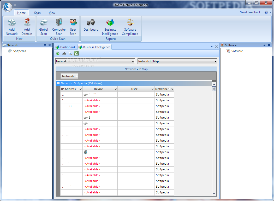Screen dimensions: 274x201
Task: Click the green refresh icon in the report toolbar
Action: tap(58, 53)
